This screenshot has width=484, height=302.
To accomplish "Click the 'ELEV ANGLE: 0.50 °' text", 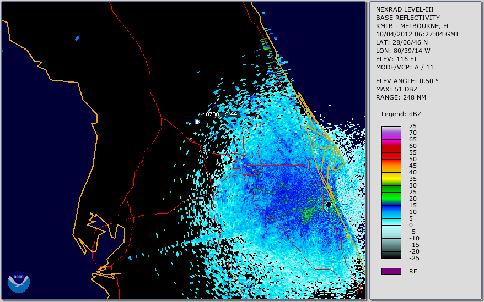I will click(407, 81).
